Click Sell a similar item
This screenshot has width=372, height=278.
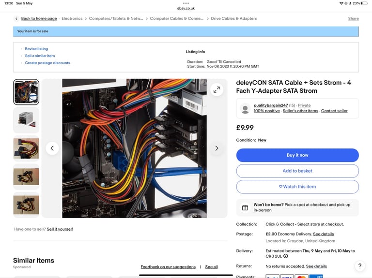tap(40, 56)
